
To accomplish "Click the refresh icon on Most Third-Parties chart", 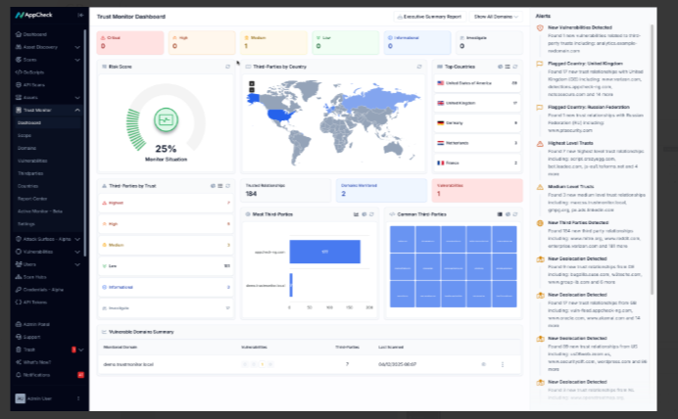I will (371, 213).
